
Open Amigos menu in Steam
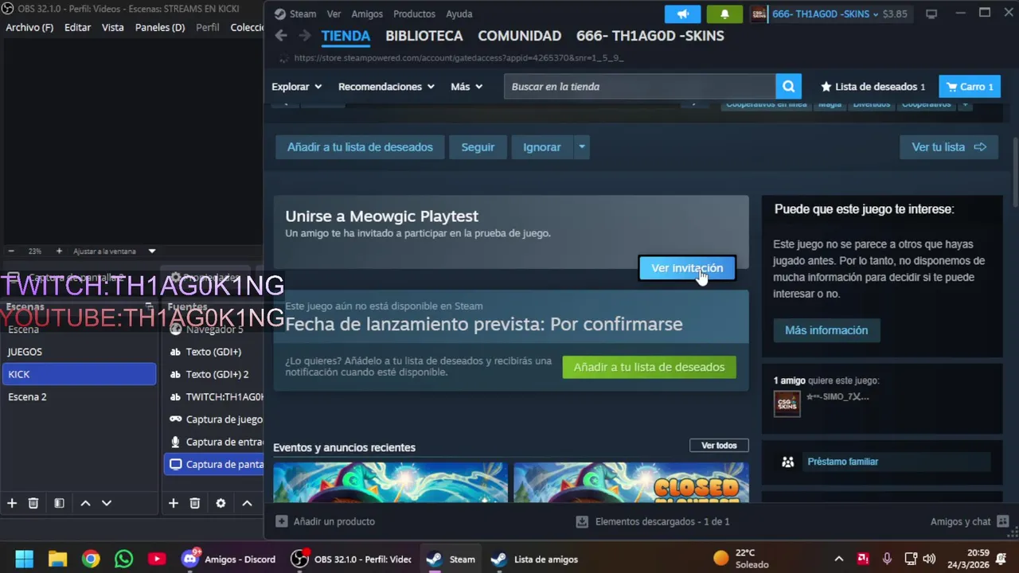click(x=367, y=14)
